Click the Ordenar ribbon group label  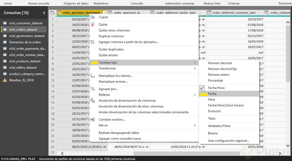click(x=234, y=3)
